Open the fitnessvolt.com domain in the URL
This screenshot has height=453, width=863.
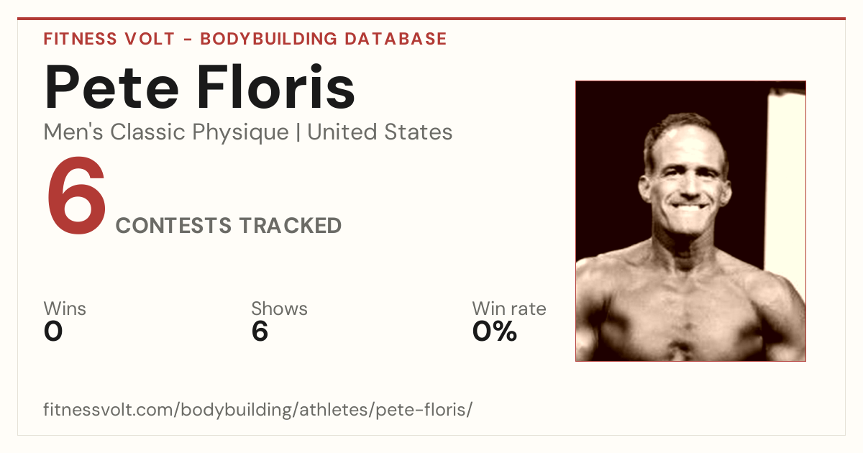point(109,411)
